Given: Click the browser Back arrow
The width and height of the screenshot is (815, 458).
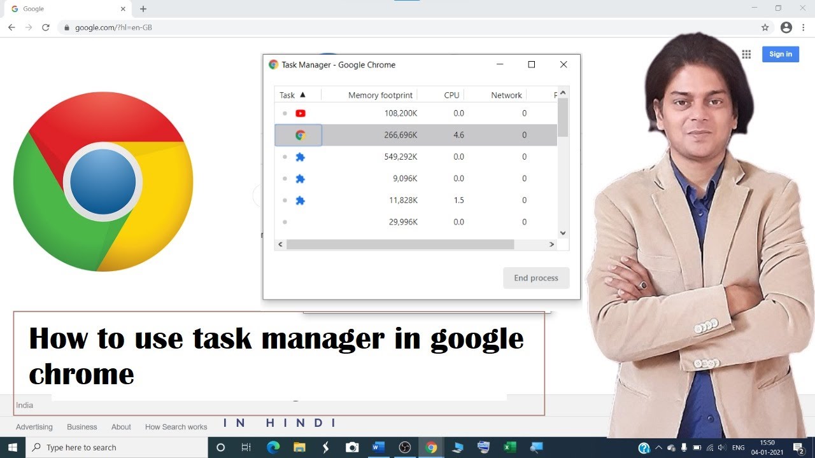Looking at the screenshot, I should (11, 27).
